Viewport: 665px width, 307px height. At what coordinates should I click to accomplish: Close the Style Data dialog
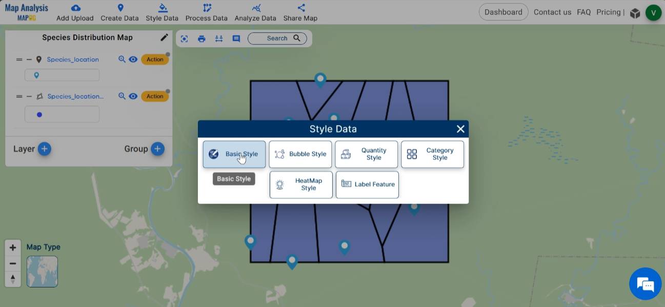point(460,129)
